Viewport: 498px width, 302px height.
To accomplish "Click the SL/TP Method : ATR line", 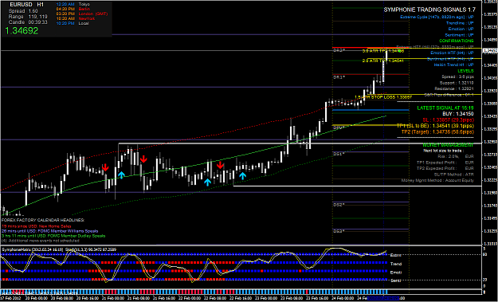I will [454, 175].
